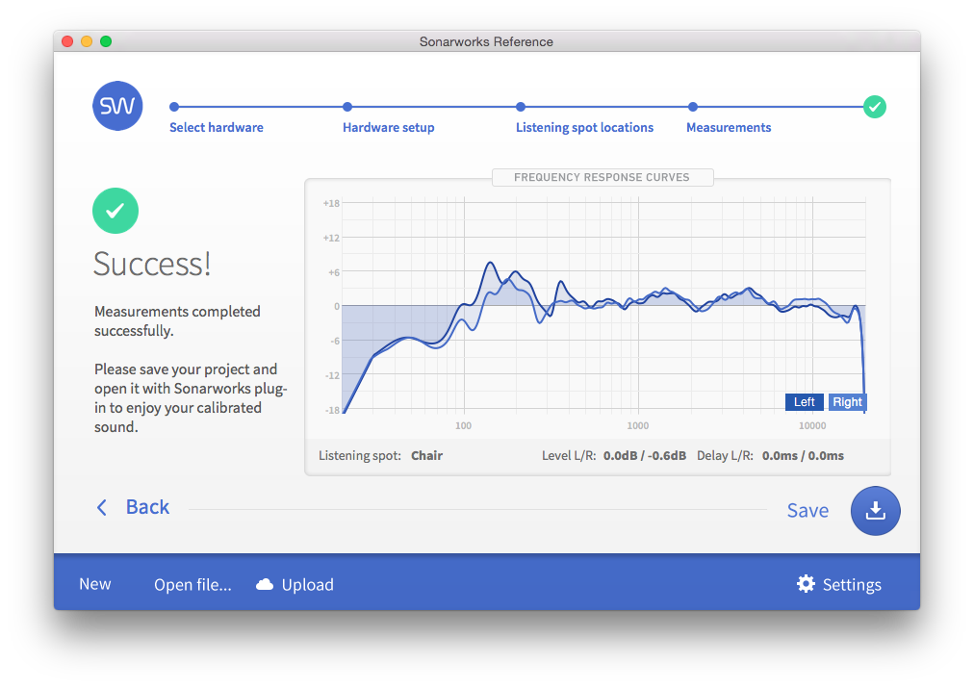
Task: Click the Back arrow chevron
Action: [102, 507]
